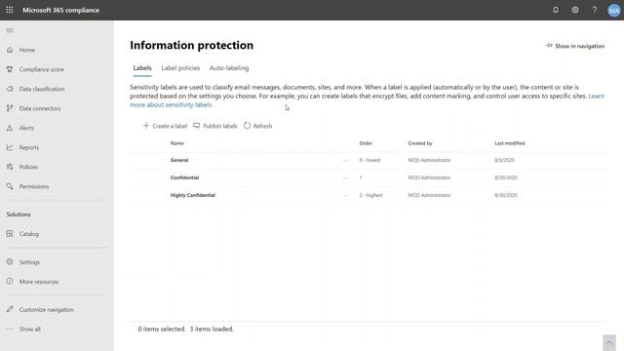Open Permissions in sidebar
624x351 pixels.
(x=34, y=186)
